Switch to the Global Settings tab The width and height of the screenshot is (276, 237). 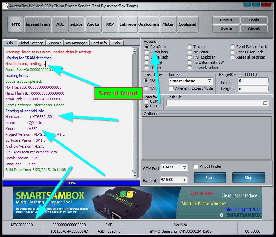point(31,43)
